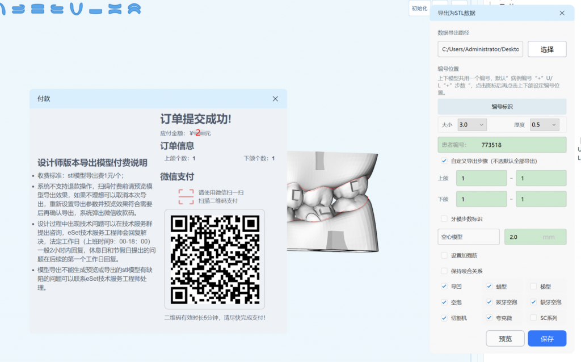The width and height of the screenshot is (581, 362).
Task: Click the 收费标准 fee bullet text
Action: (x=81, y=176)
